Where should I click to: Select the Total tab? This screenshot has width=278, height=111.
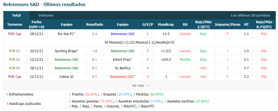[16, 15]
